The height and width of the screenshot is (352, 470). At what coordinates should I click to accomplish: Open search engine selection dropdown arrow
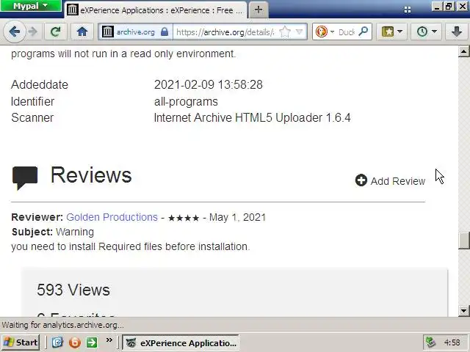click(x=332, y=32)
